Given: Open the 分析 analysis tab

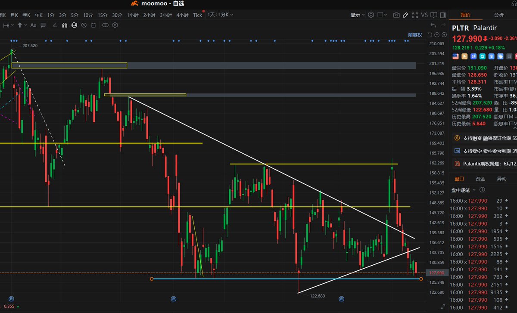Looking at the screenshot, I should (x=499, y=15).
